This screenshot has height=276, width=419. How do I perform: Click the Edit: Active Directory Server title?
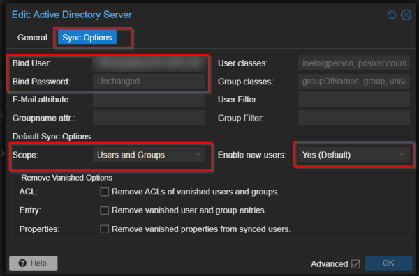[72, 15]
